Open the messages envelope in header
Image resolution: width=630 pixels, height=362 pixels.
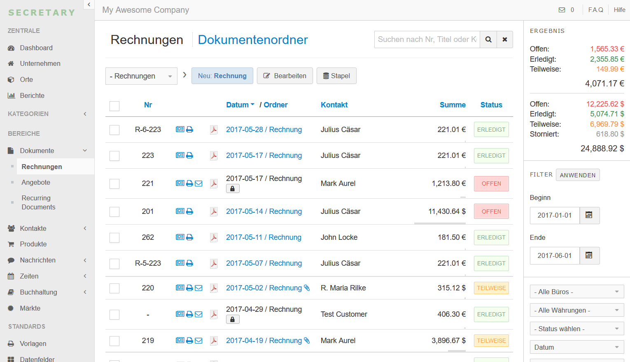coord(562,10)
